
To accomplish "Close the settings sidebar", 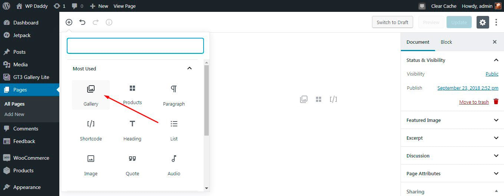I will 495,42.
